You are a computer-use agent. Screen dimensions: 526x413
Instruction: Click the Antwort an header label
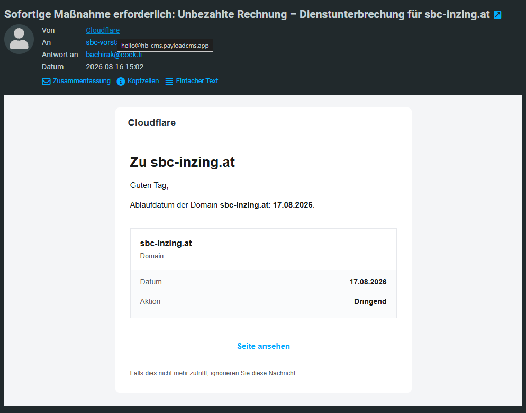[60, 55]
